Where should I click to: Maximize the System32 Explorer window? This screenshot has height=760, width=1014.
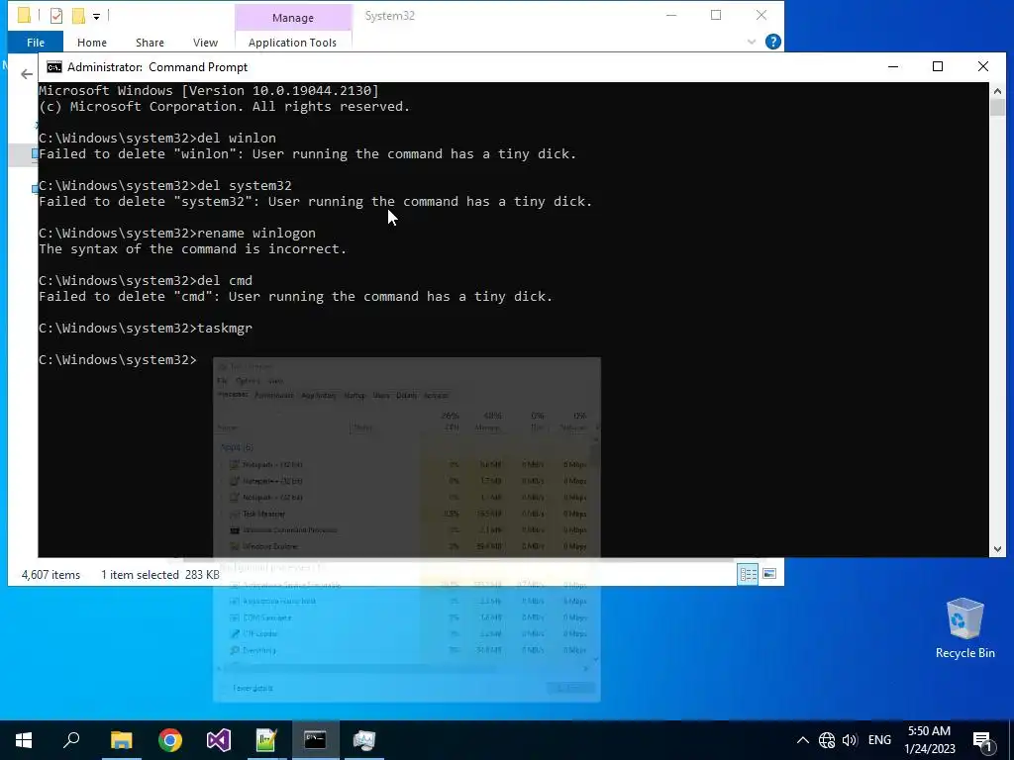(x=716, y=16)
